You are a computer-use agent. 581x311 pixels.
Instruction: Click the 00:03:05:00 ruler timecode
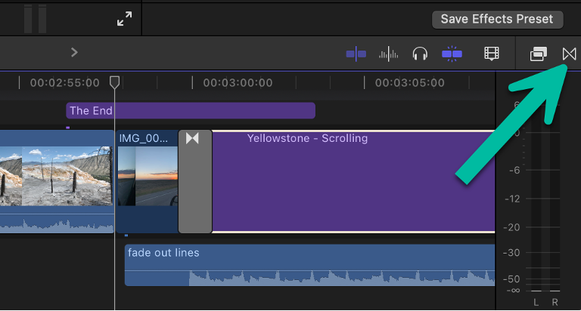coord(409,83)
